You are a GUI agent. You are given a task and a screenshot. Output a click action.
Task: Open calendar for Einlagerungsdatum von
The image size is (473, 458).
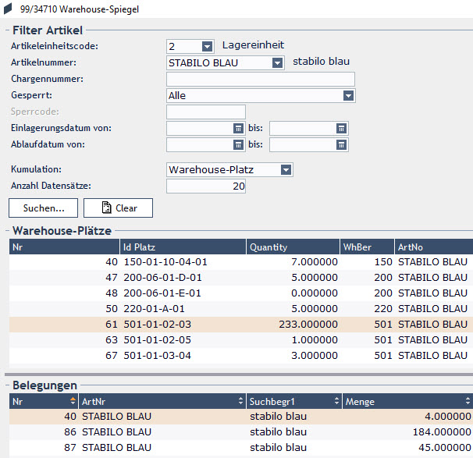(238, 129)
